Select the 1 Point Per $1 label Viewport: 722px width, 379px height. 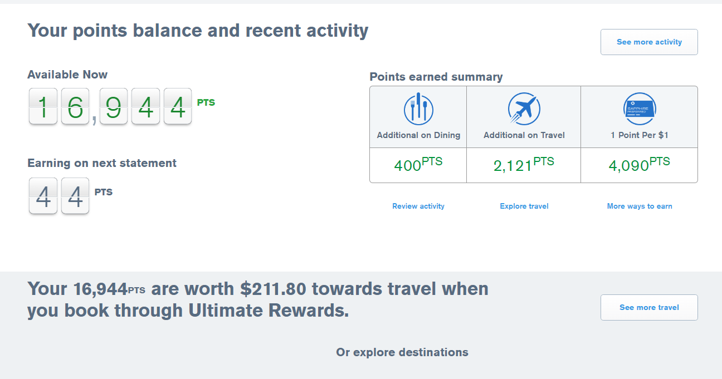coord(640,135)
